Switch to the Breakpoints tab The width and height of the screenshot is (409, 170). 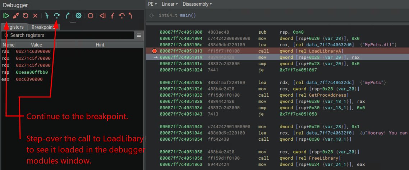[44, 27]
